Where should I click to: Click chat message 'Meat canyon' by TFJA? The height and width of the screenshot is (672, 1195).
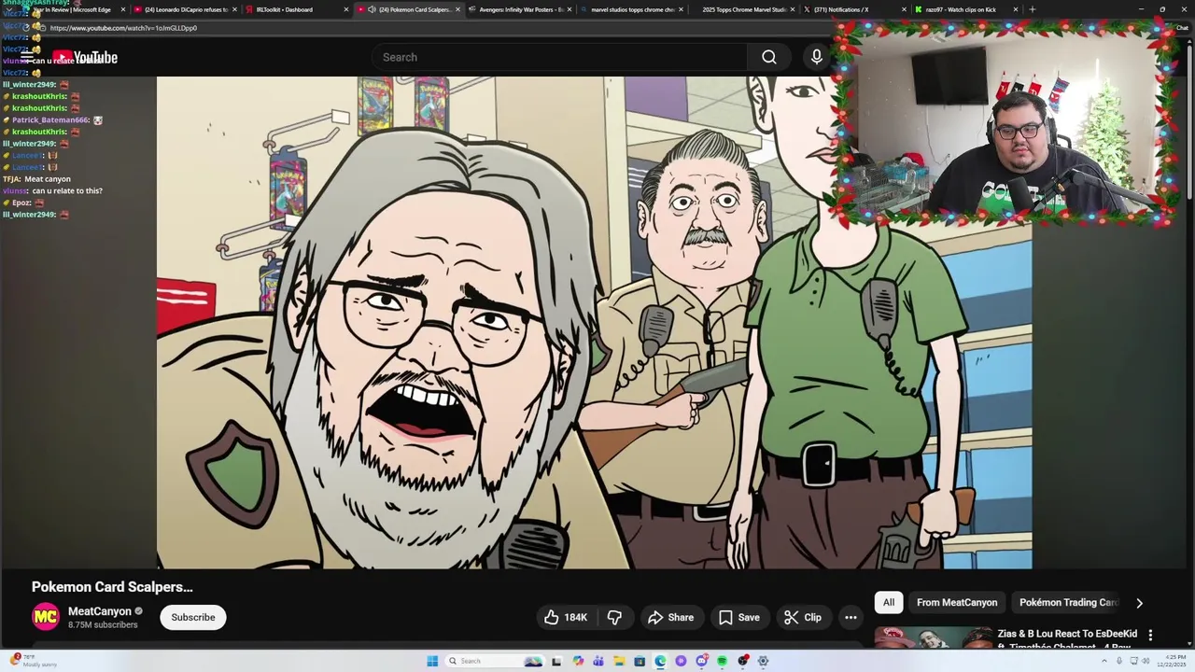click(48, 179)
